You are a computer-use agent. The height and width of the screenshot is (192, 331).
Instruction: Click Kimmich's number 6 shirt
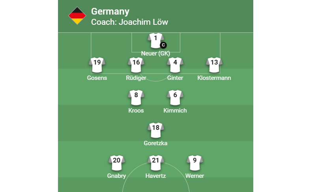pyautogui.click(x=175, y=97)
